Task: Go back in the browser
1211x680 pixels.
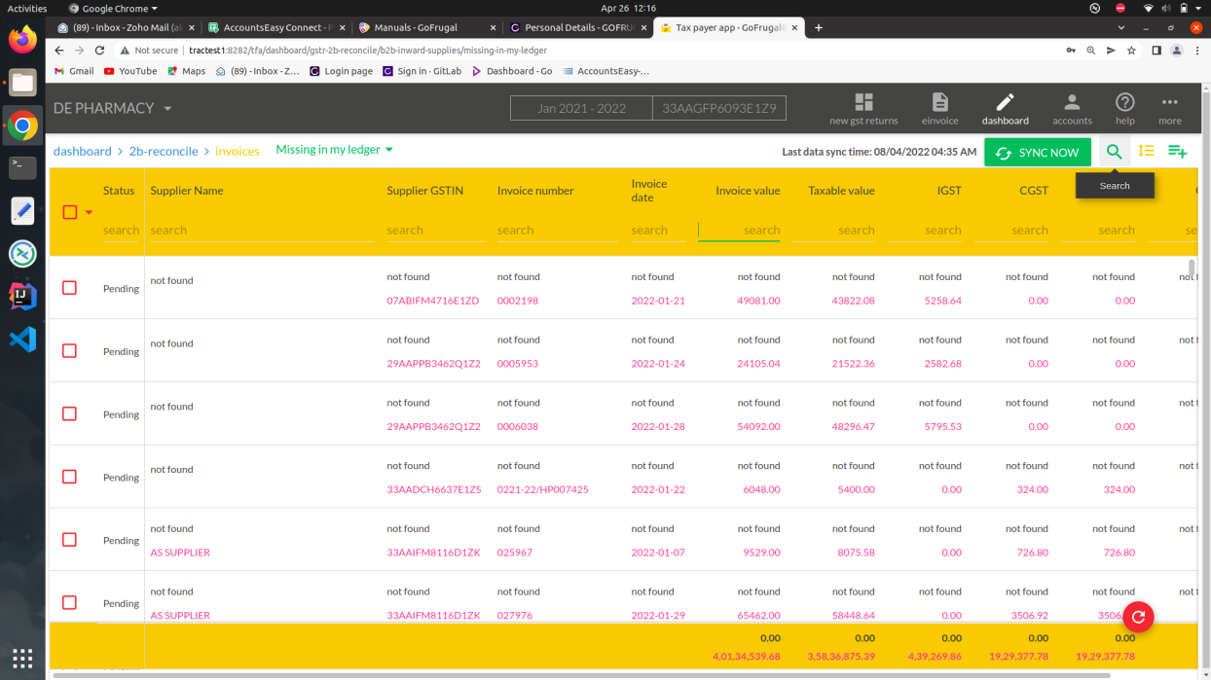Action: click(59, 51)
